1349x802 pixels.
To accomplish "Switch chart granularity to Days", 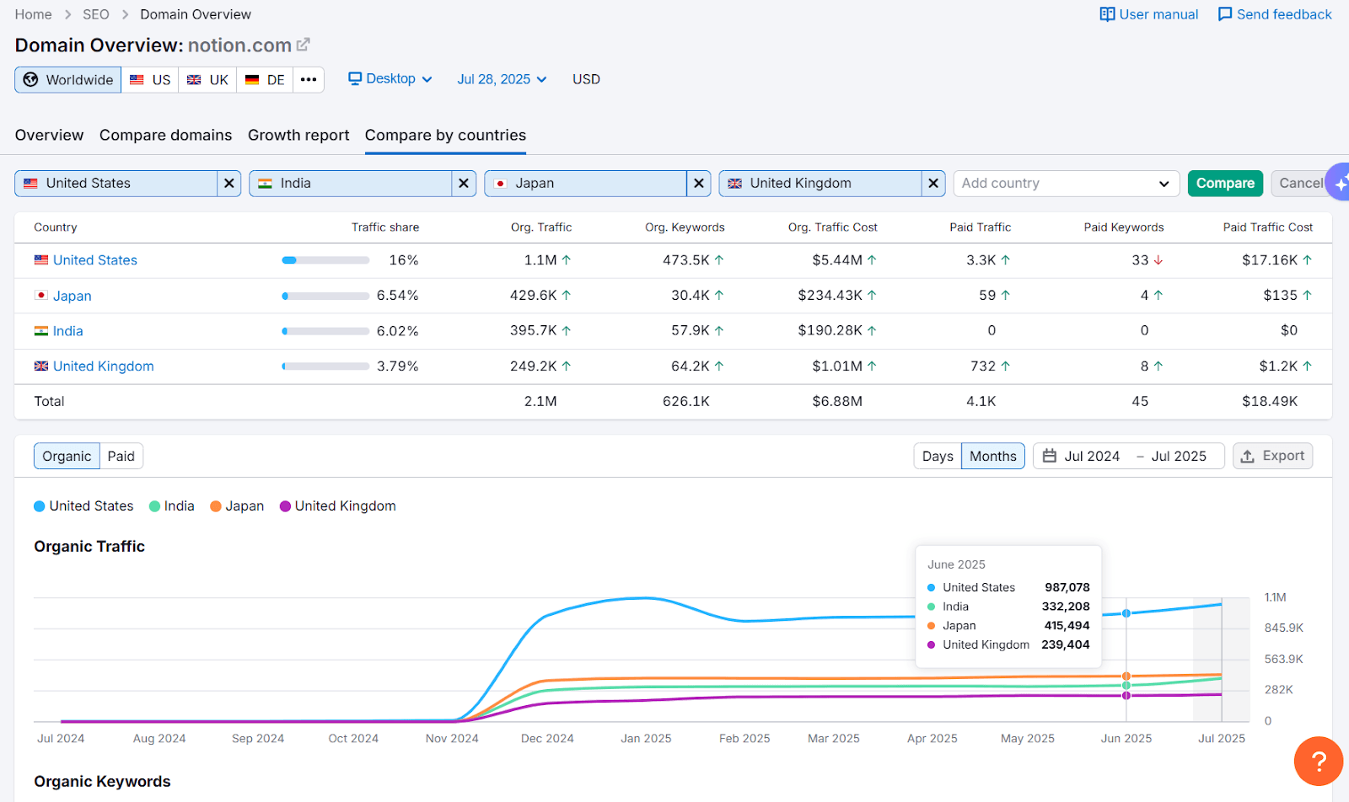I will (937, 456).
